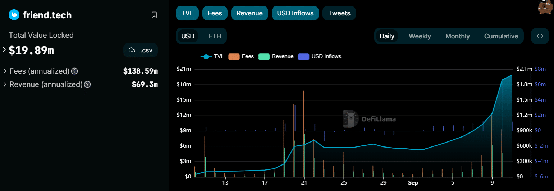Viewport: 554px width, 191px height.
Task: Expand the Revenue (annualized) row
Action: [5, 85]
